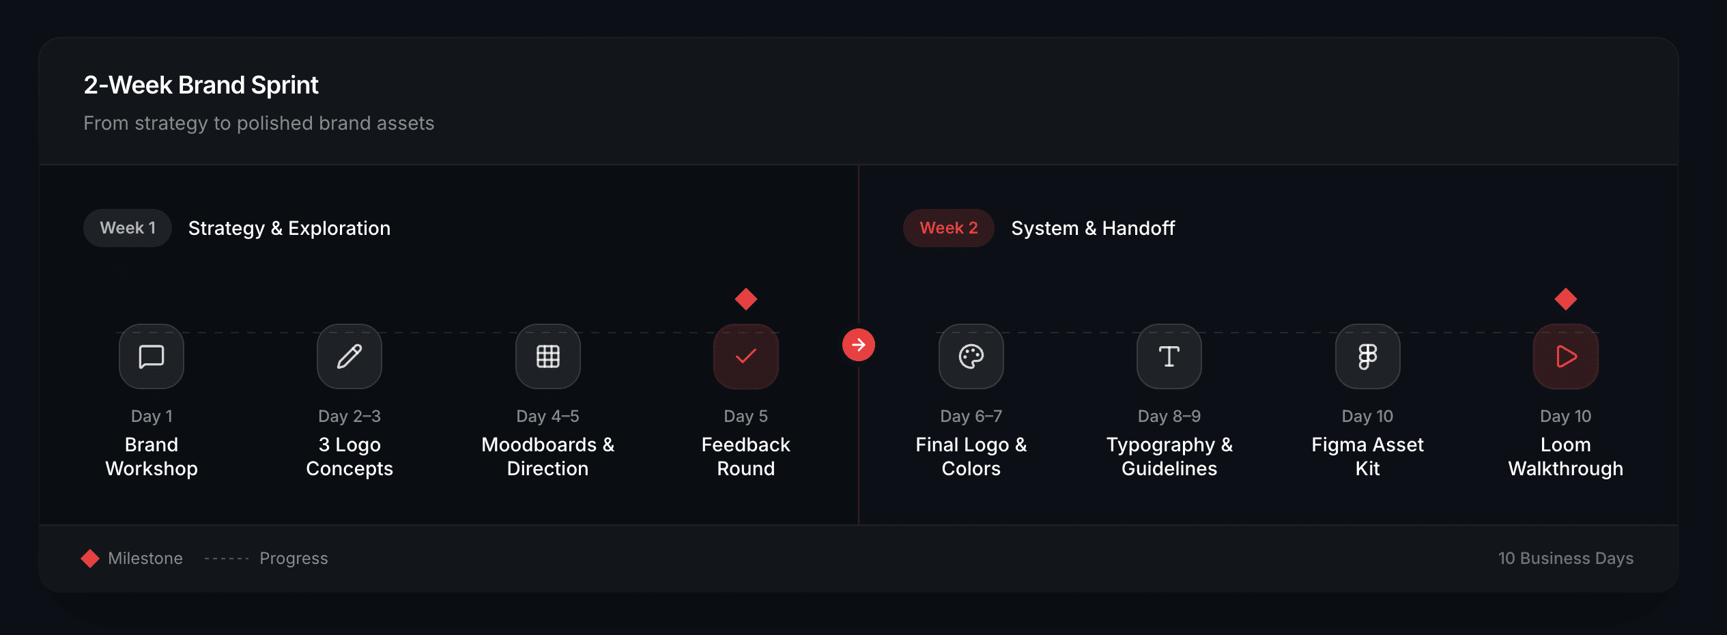
Task: Click the Loom Walkthrough play icon
Action: point(1565,356)
